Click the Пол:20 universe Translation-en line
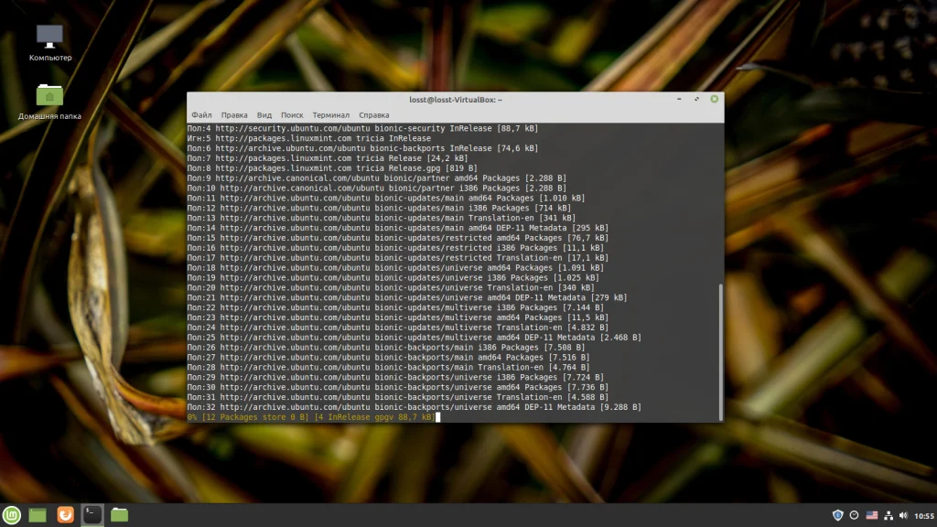The height and width of the screenshot is (527, 937). click(x=391, y=287)
